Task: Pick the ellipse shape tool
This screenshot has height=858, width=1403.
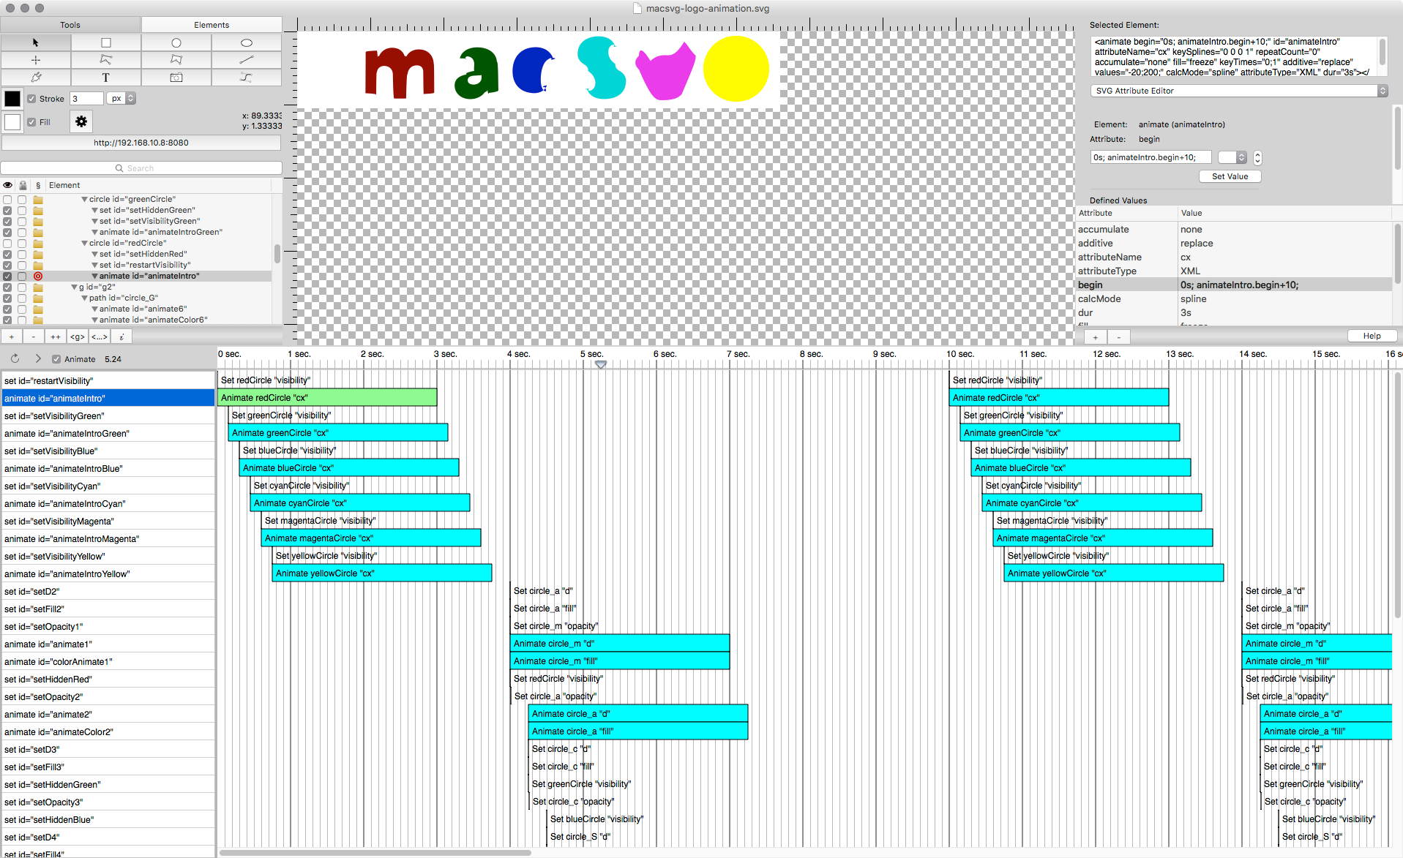Action: pyautogui.click(x=247, y=42)
